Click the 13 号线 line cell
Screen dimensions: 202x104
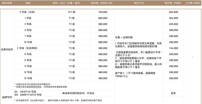coord(28,78)
